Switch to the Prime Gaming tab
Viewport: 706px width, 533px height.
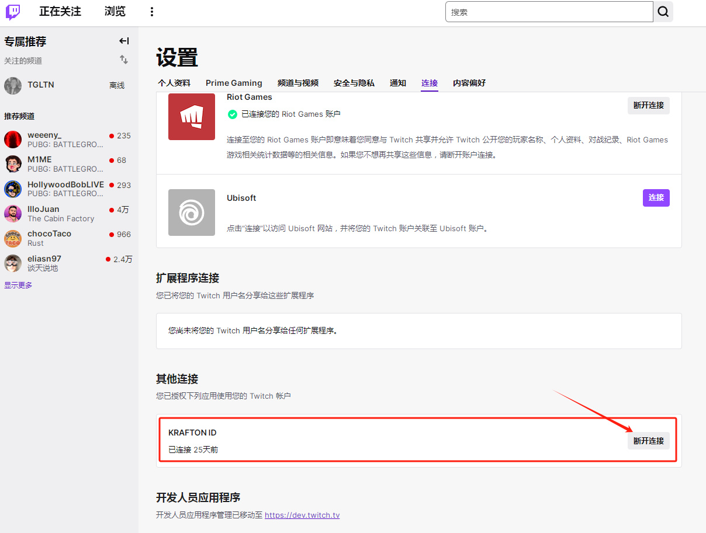pos(234,83)
